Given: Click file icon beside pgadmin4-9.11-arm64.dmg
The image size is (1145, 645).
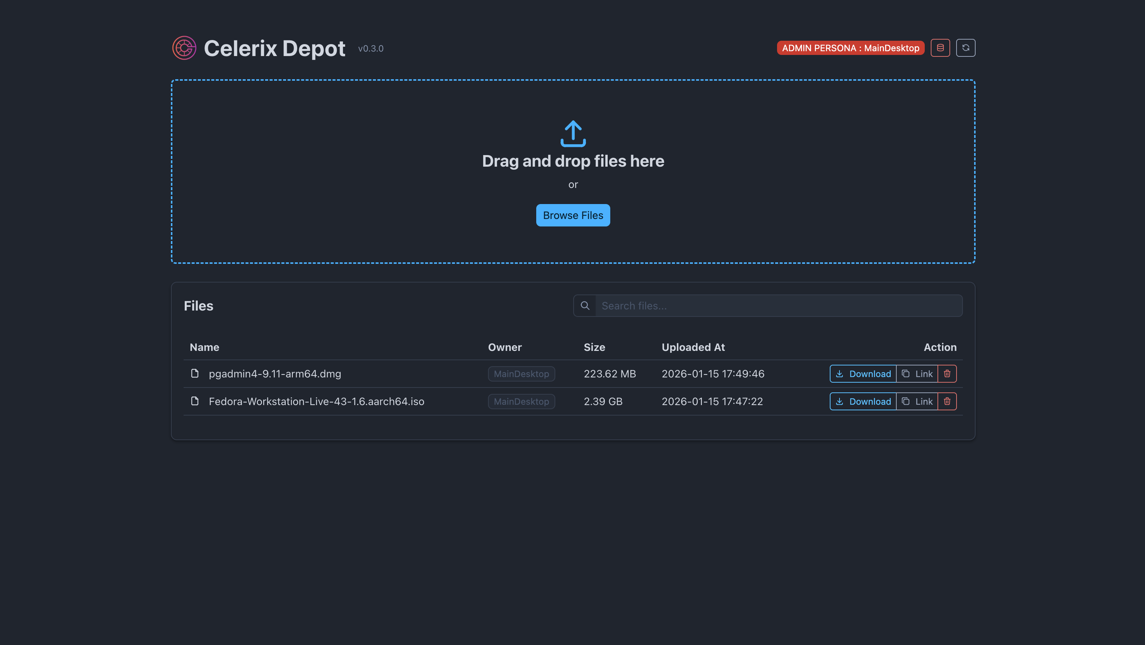Looking at the screenshot, I should [x=195, y=373].
